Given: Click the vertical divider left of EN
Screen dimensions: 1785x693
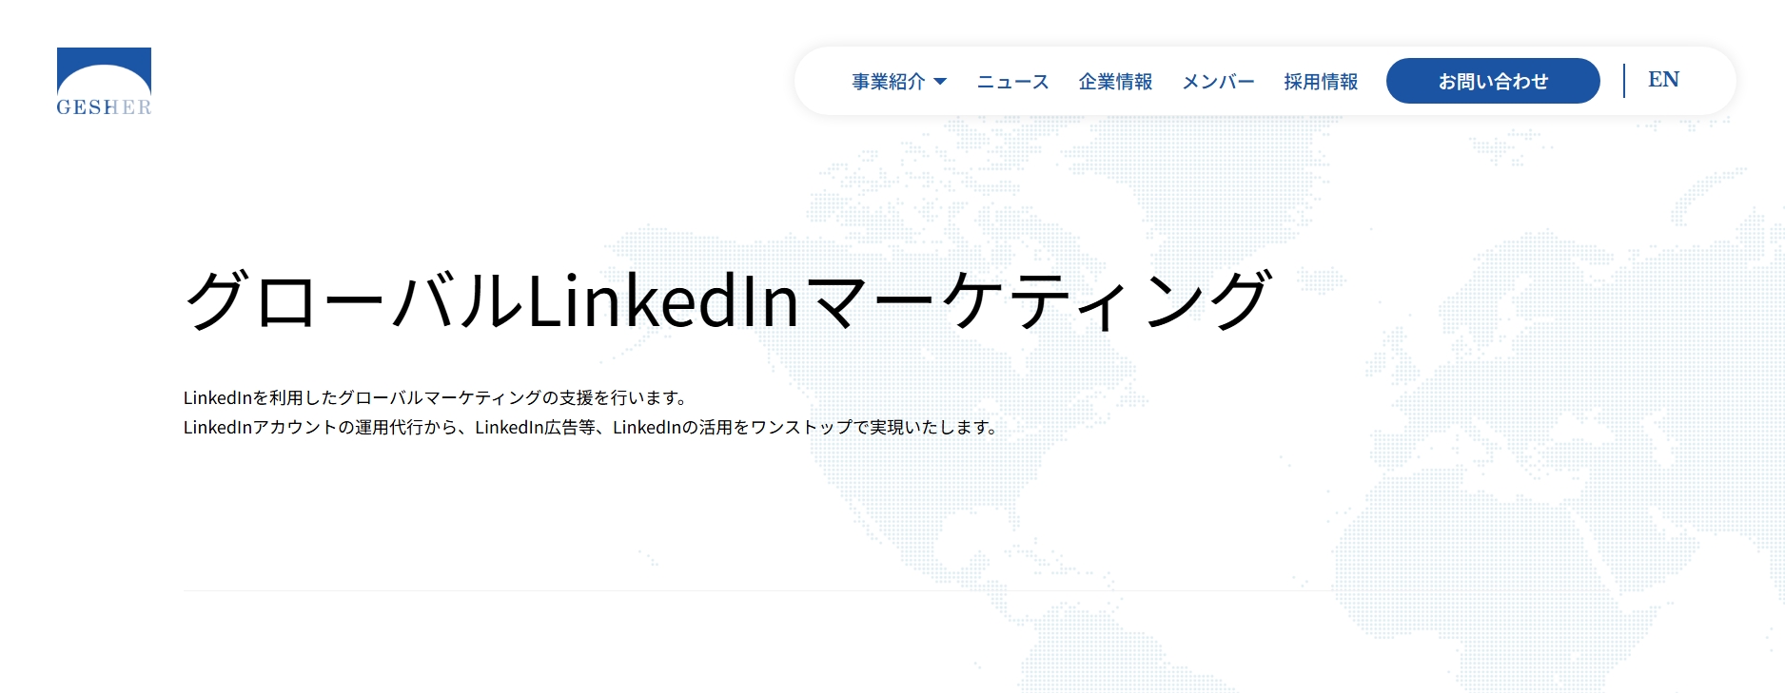Looking at the screenshot, I should click(1624, 81).
